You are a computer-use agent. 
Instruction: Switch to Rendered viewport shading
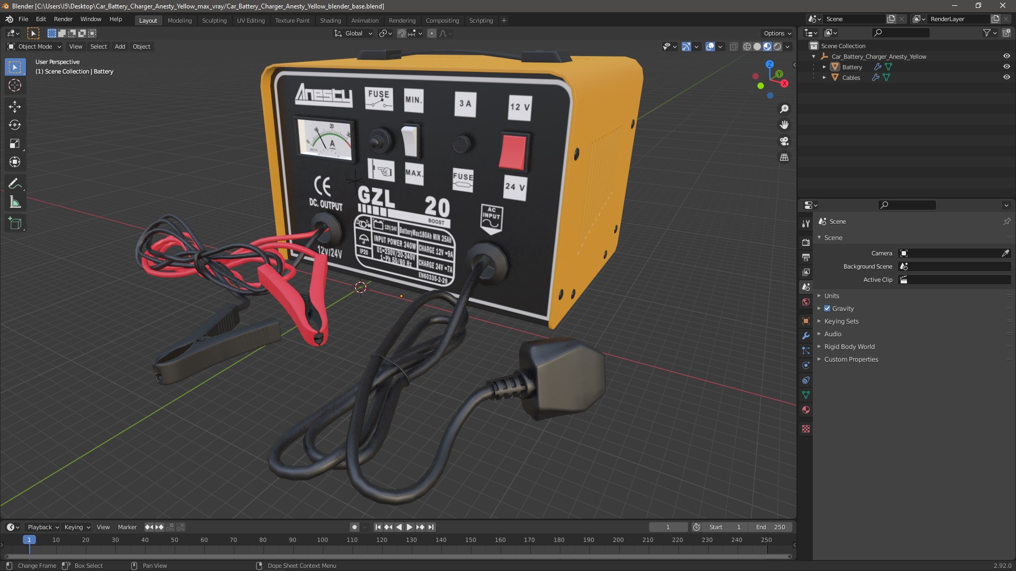coord(777,47)
